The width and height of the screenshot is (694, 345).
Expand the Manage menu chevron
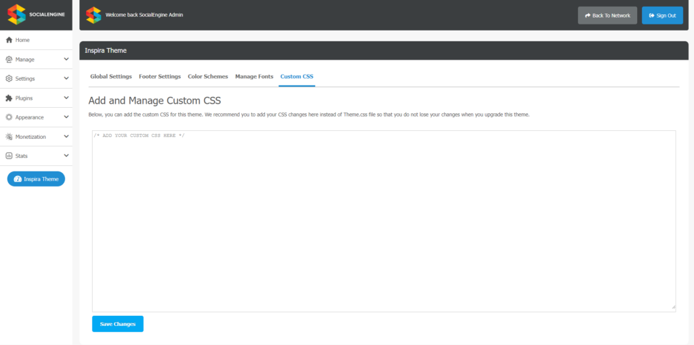[x=66, y=59]
